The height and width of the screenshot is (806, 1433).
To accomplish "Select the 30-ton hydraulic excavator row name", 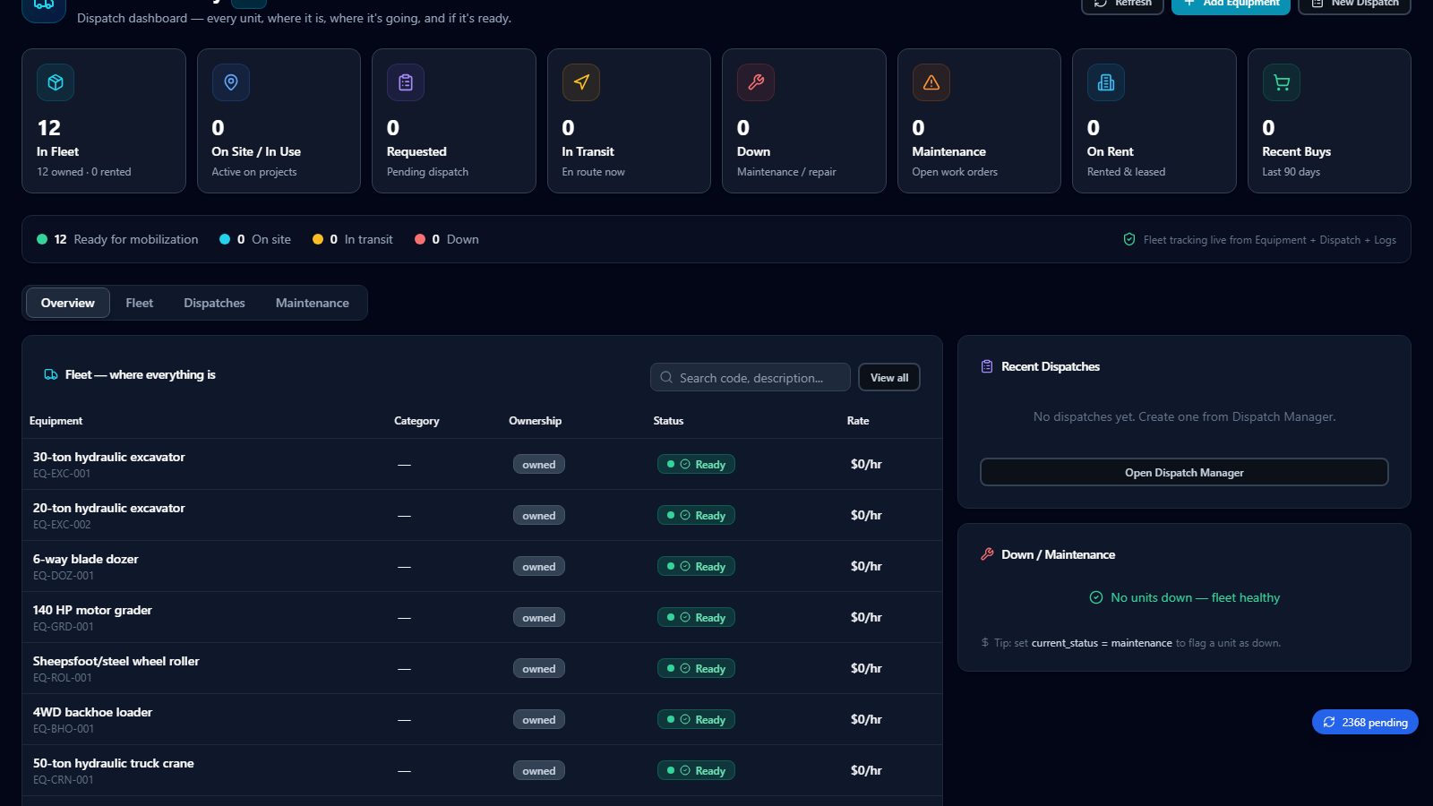I will pos(109,457).
